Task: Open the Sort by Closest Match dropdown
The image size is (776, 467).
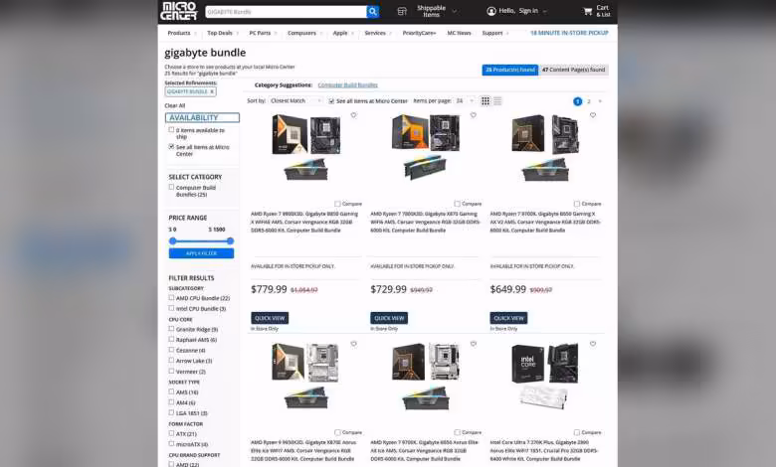Action: point(295,100)
